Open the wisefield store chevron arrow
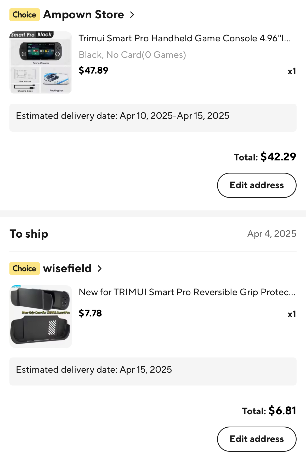306x464 pixels. (100, 269)
